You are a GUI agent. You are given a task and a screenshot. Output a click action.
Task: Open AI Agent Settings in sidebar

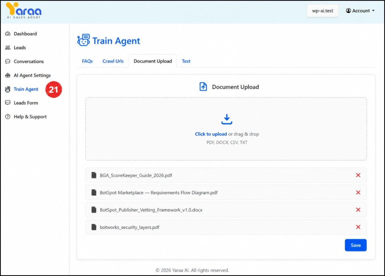(32, 75)
